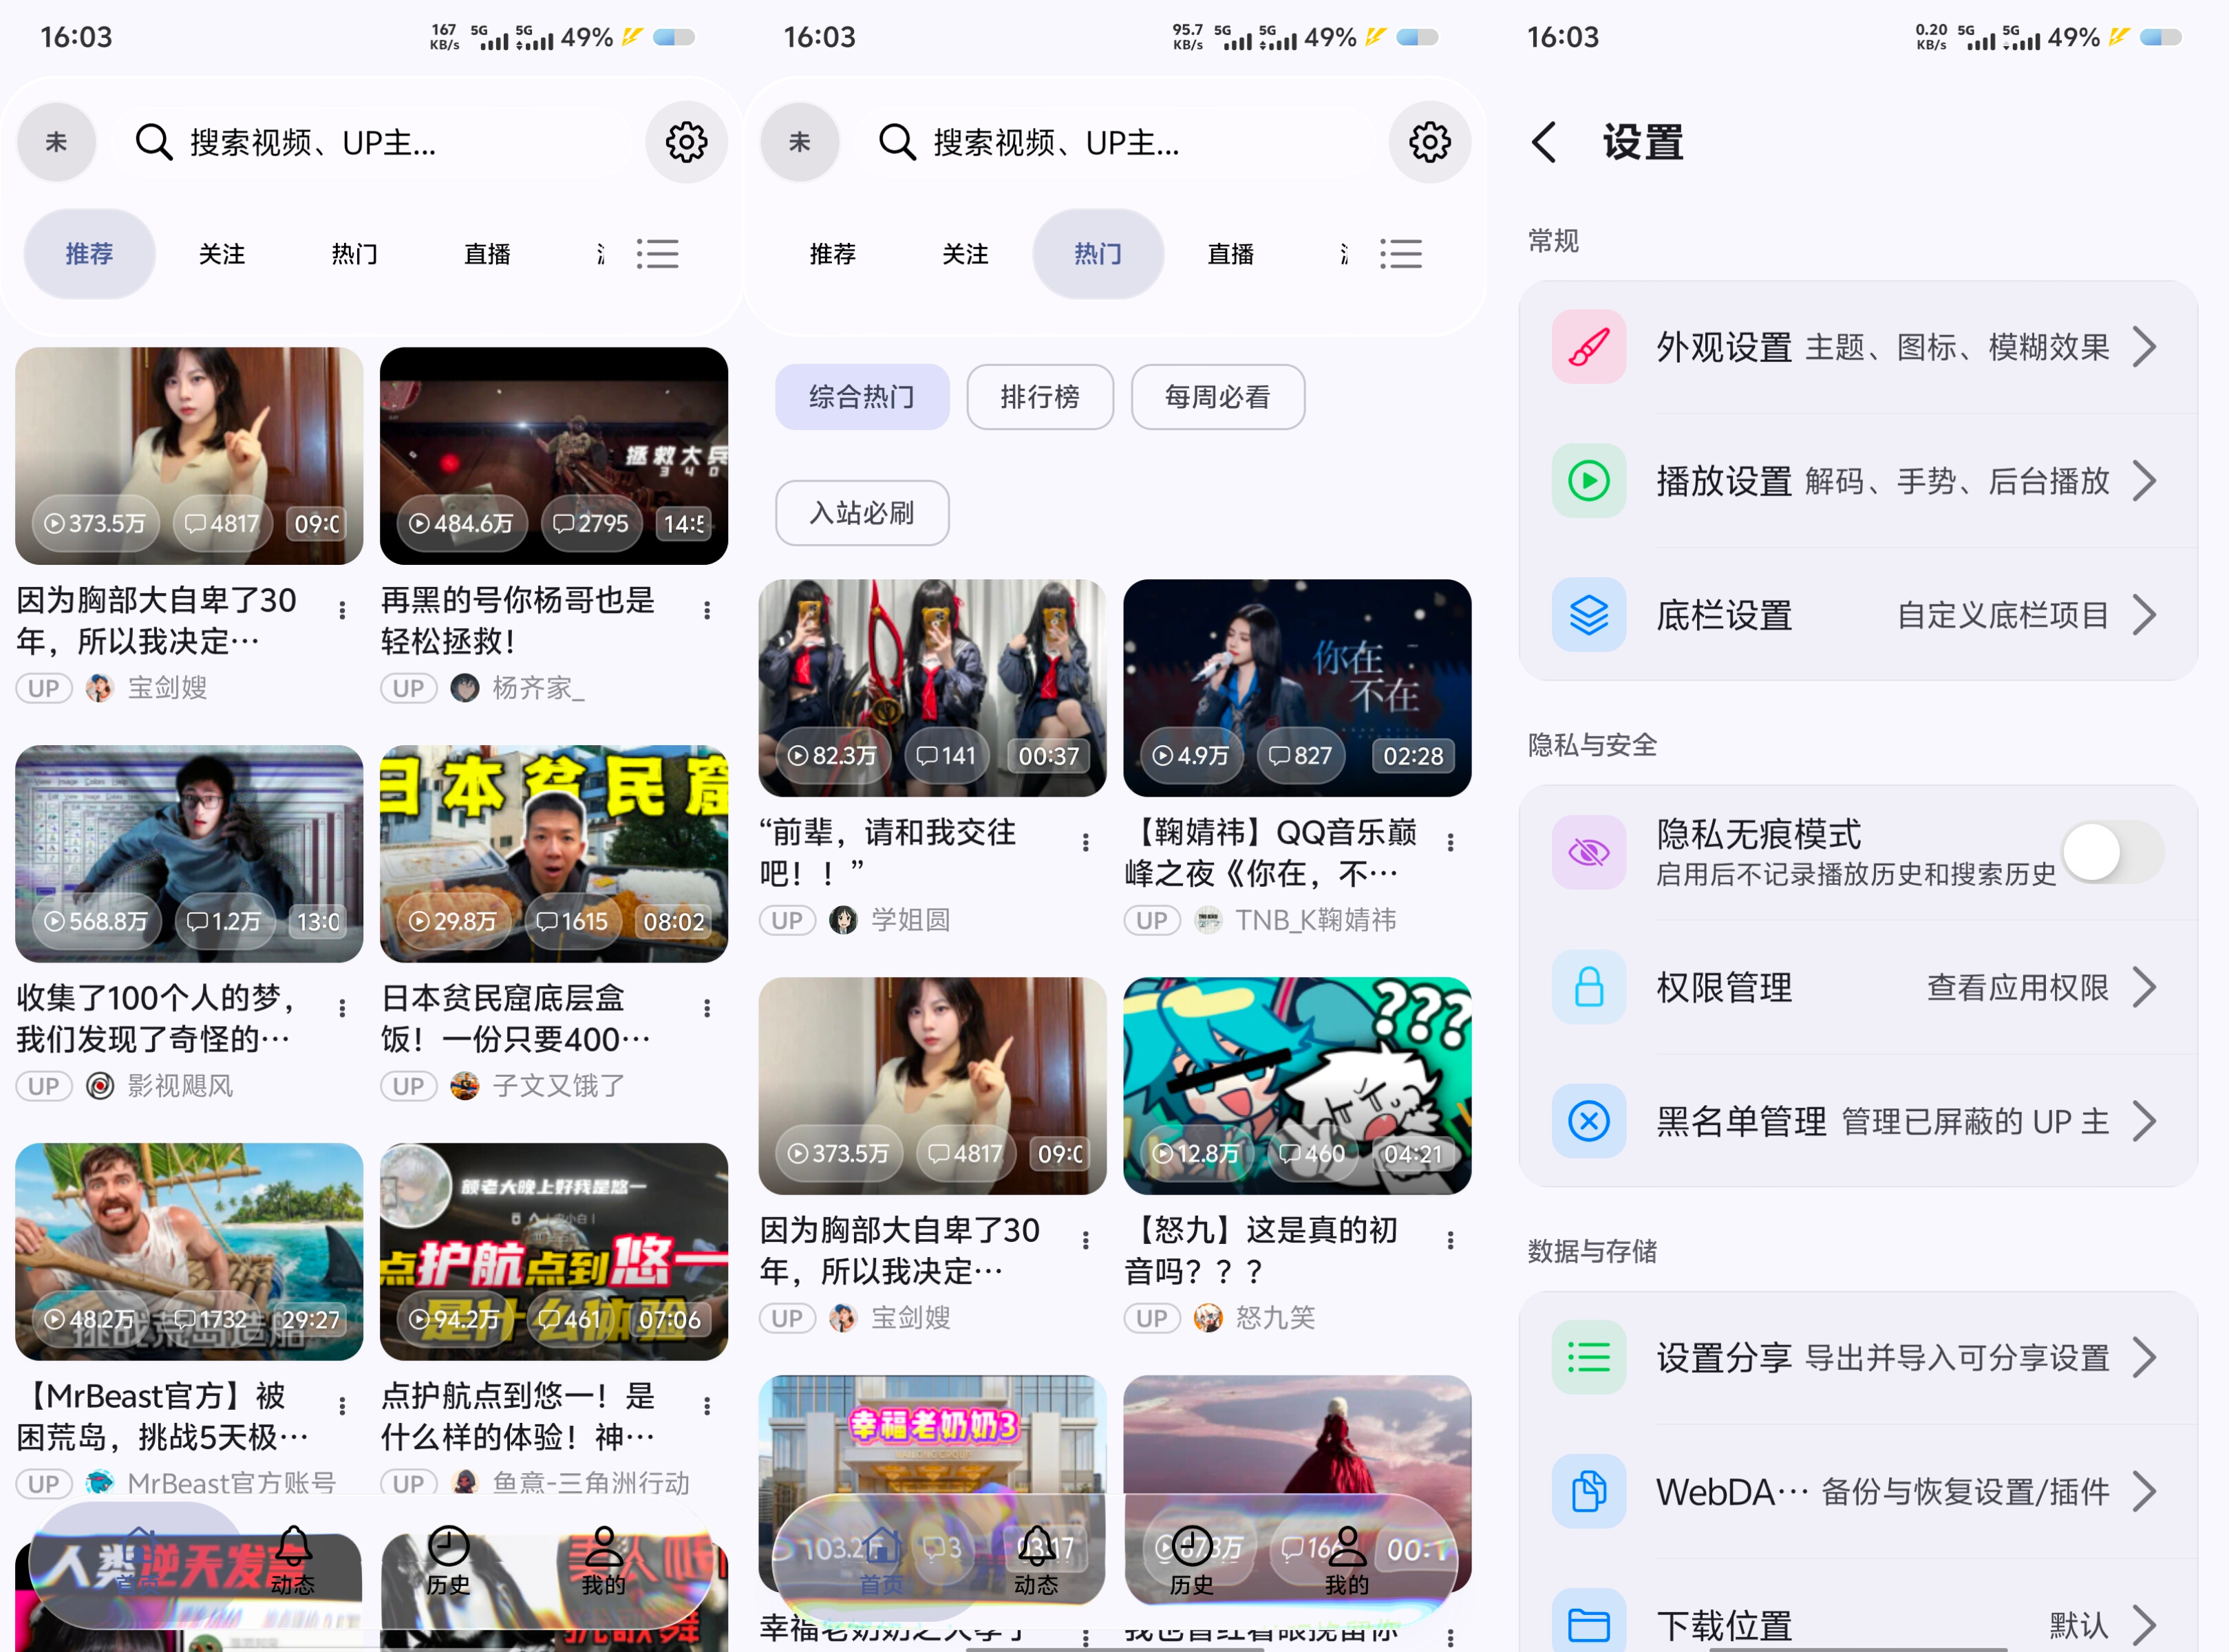
Task: Expand 黑名单管理 via its right chevron
Action: (2146, 1121)
